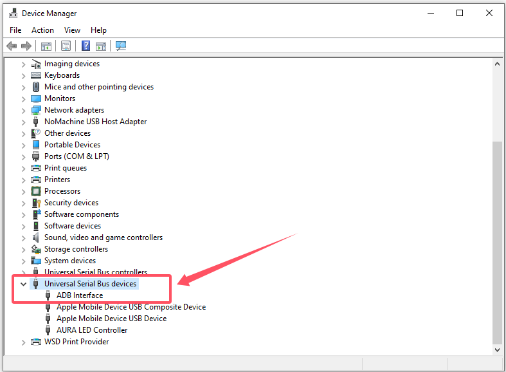Click the Back arrow toolbar icon
Image resolution: width=506 pixels, height=372 pixels.
pos(12,46)
